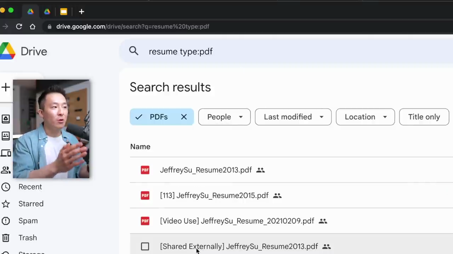The width and height of the screenshot is (453, 254).
Task: Click shared icon beside Shared Externally resume
Action: tap(326, 246)
